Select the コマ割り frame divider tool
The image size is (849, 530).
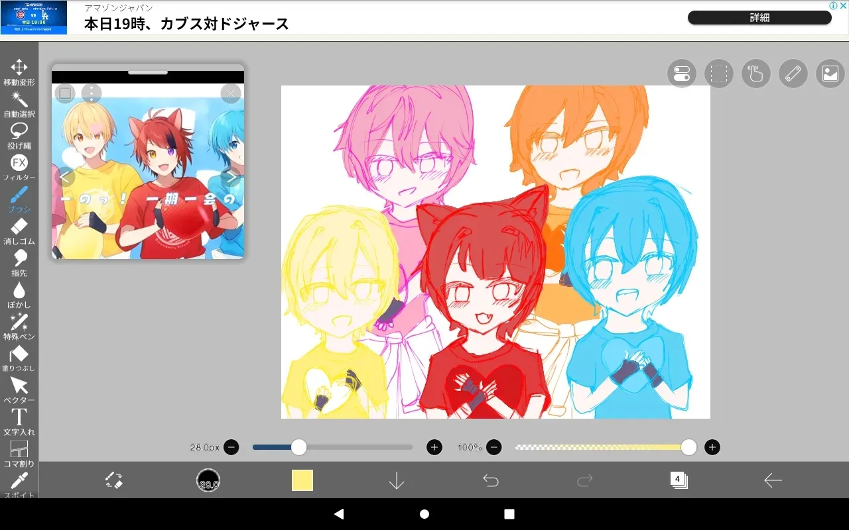19,454
